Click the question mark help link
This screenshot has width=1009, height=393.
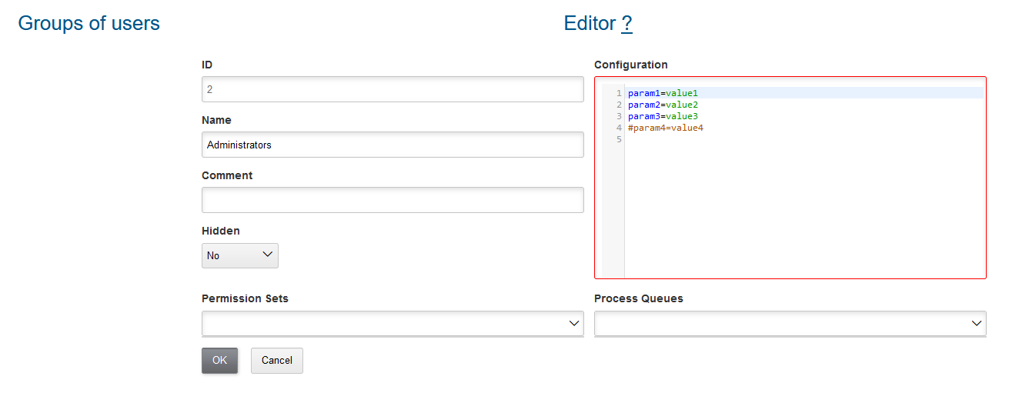pyautogui.click(x=626, y=24)
